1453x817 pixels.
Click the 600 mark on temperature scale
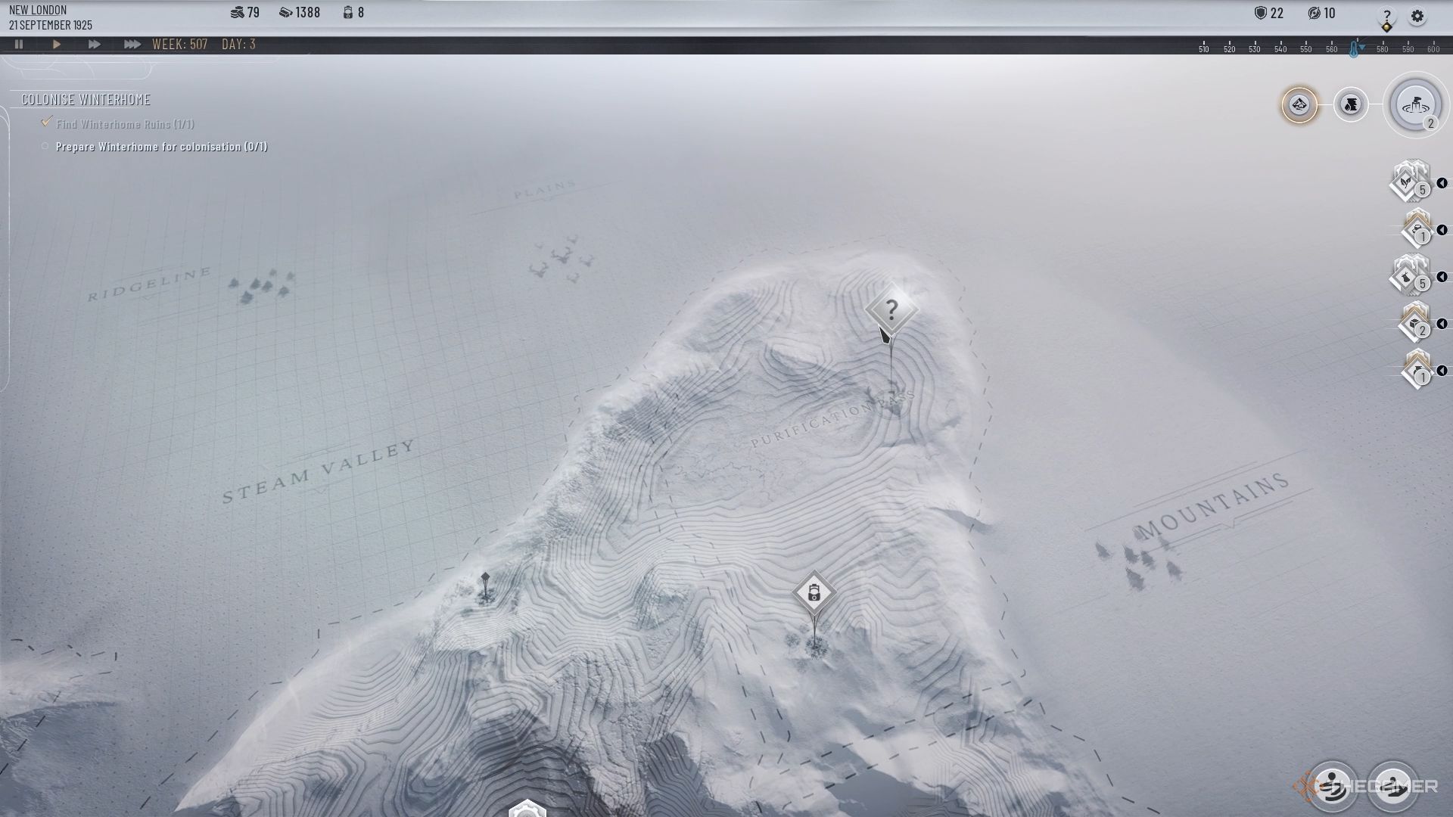[1433, 49]
